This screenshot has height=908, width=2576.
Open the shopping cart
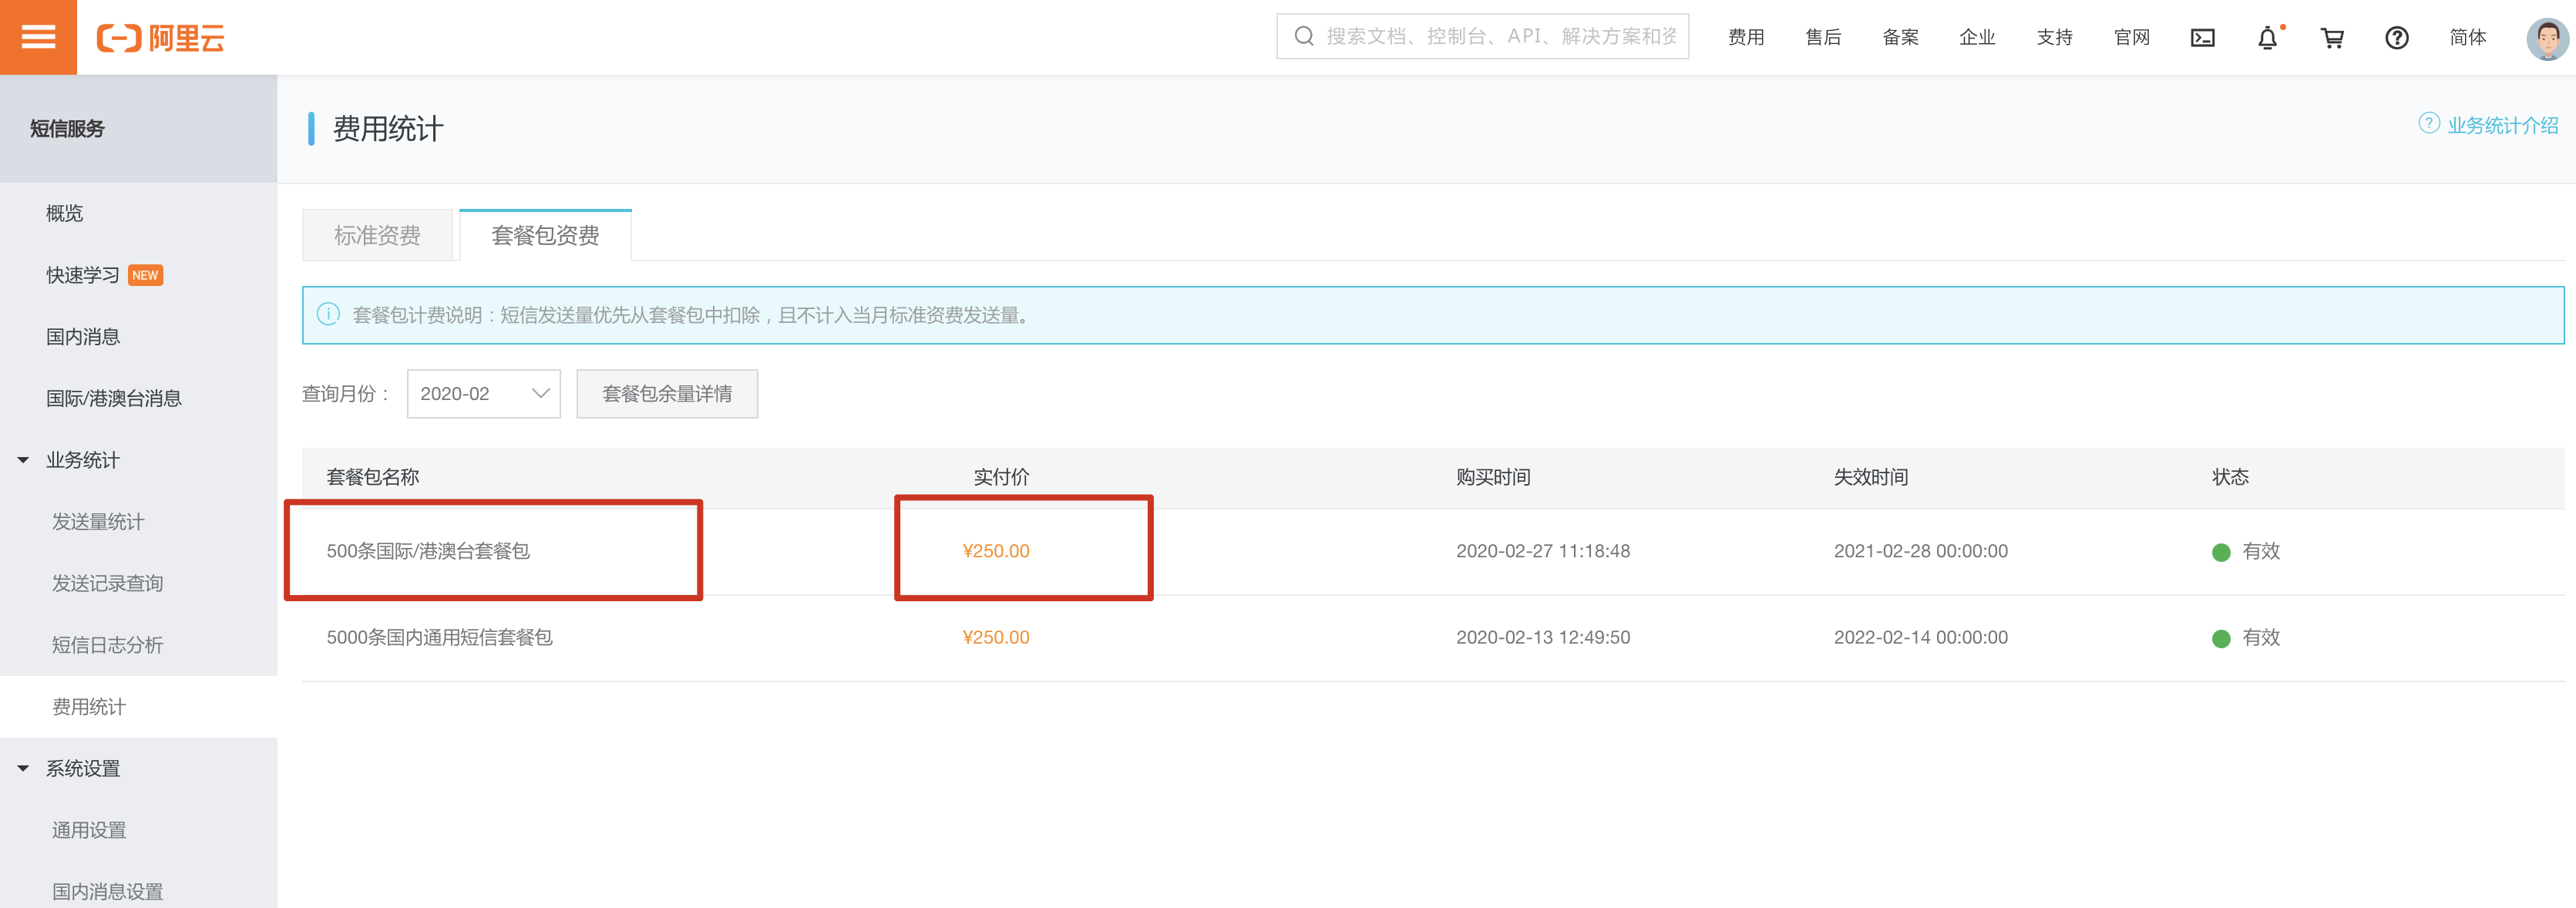[x=2332, y=38]
